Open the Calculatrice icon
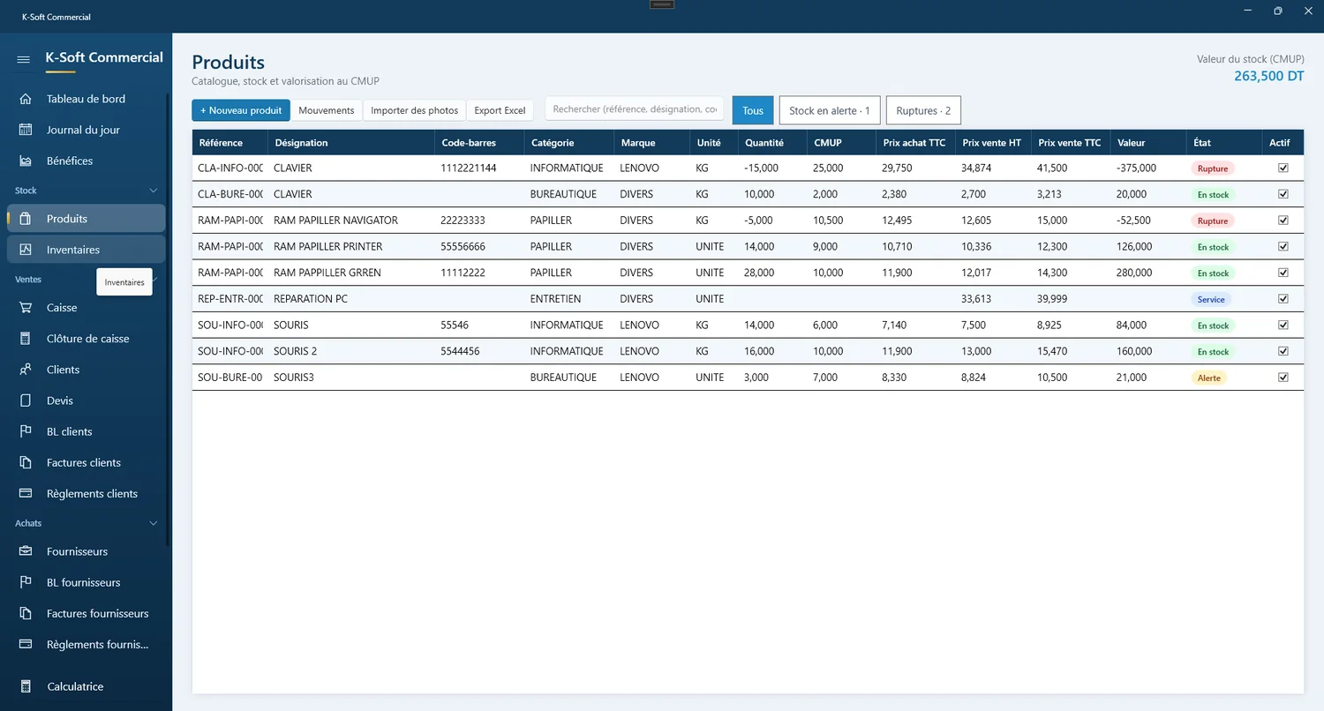The height and width of the screenshot is (711, 1324). (26, 686)
